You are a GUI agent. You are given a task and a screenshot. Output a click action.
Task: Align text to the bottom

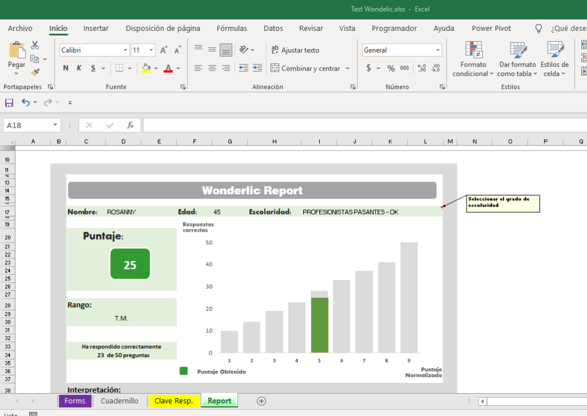click(x=226, y=50)
